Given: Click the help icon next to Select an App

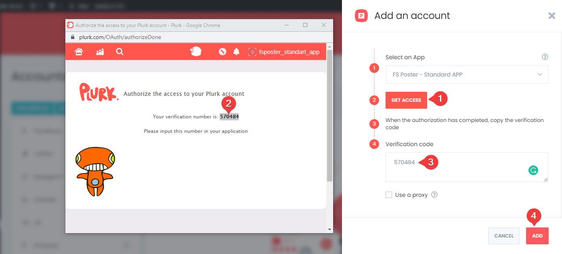Looking at the screenshot, I should click(x=545, y=57).
